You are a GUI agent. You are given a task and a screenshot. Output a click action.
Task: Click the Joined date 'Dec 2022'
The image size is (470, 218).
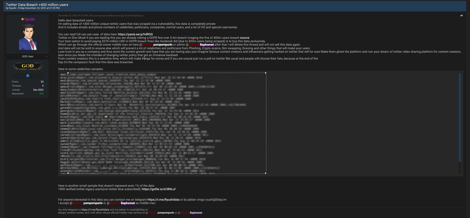tap(38, 90)
